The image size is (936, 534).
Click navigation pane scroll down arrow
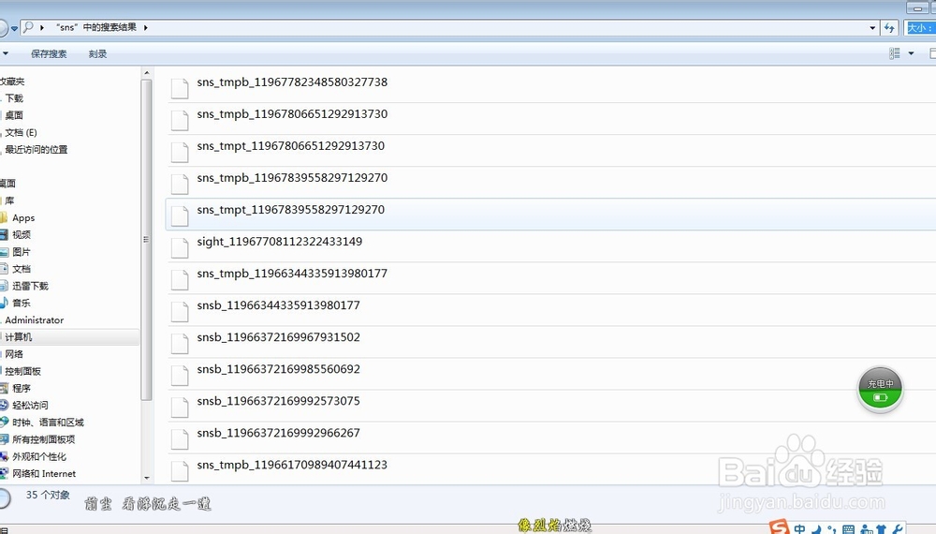click(147, 478)
